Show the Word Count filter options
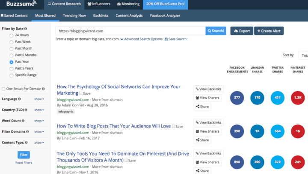Viewport: 308px width, 174px height. pos(39,121)
